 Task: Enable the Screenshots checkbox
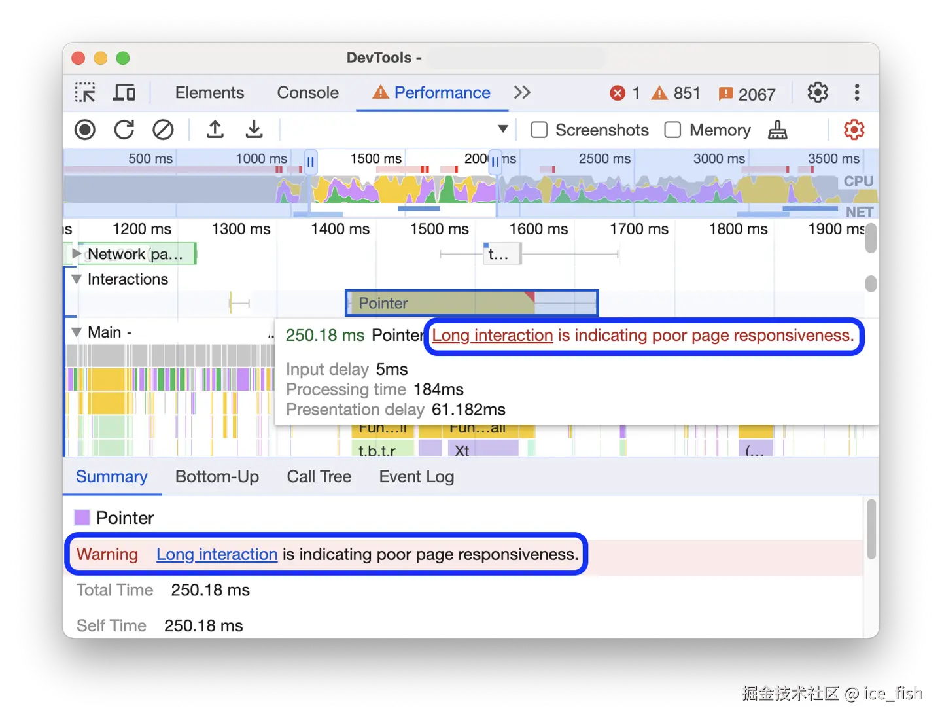tap(539, 130)
